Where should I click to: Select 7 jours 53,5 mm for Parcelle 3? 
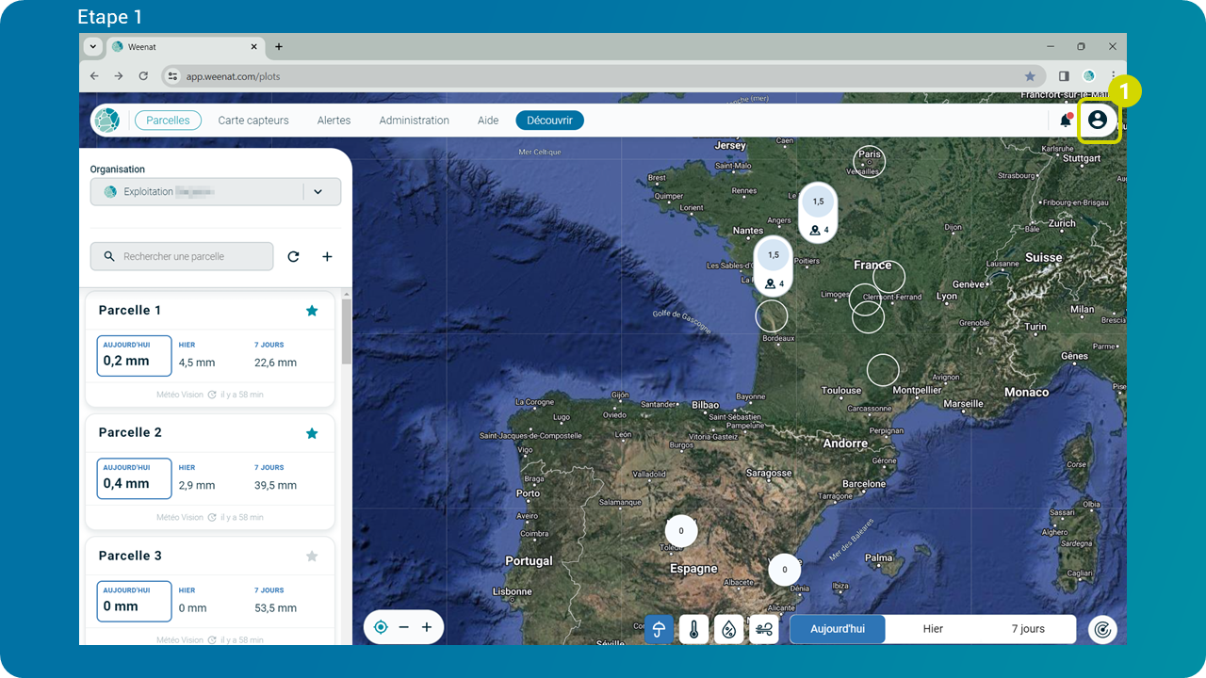(275, 601)
